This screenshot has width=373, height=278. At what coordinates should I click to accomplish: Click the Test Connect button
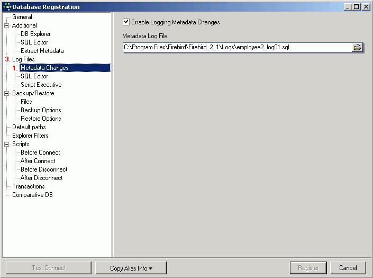tap(49, 268)
